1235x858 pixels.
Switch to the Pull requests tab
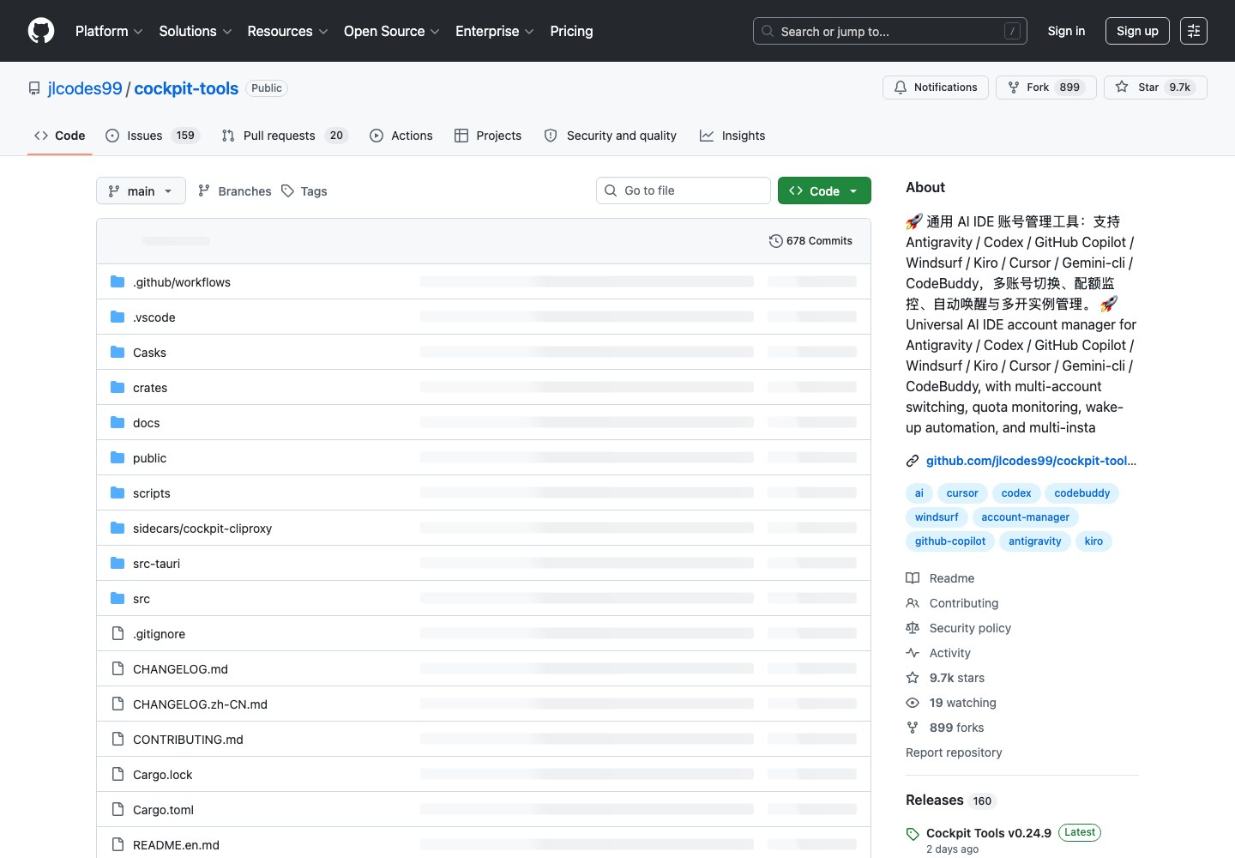point(284,136)
